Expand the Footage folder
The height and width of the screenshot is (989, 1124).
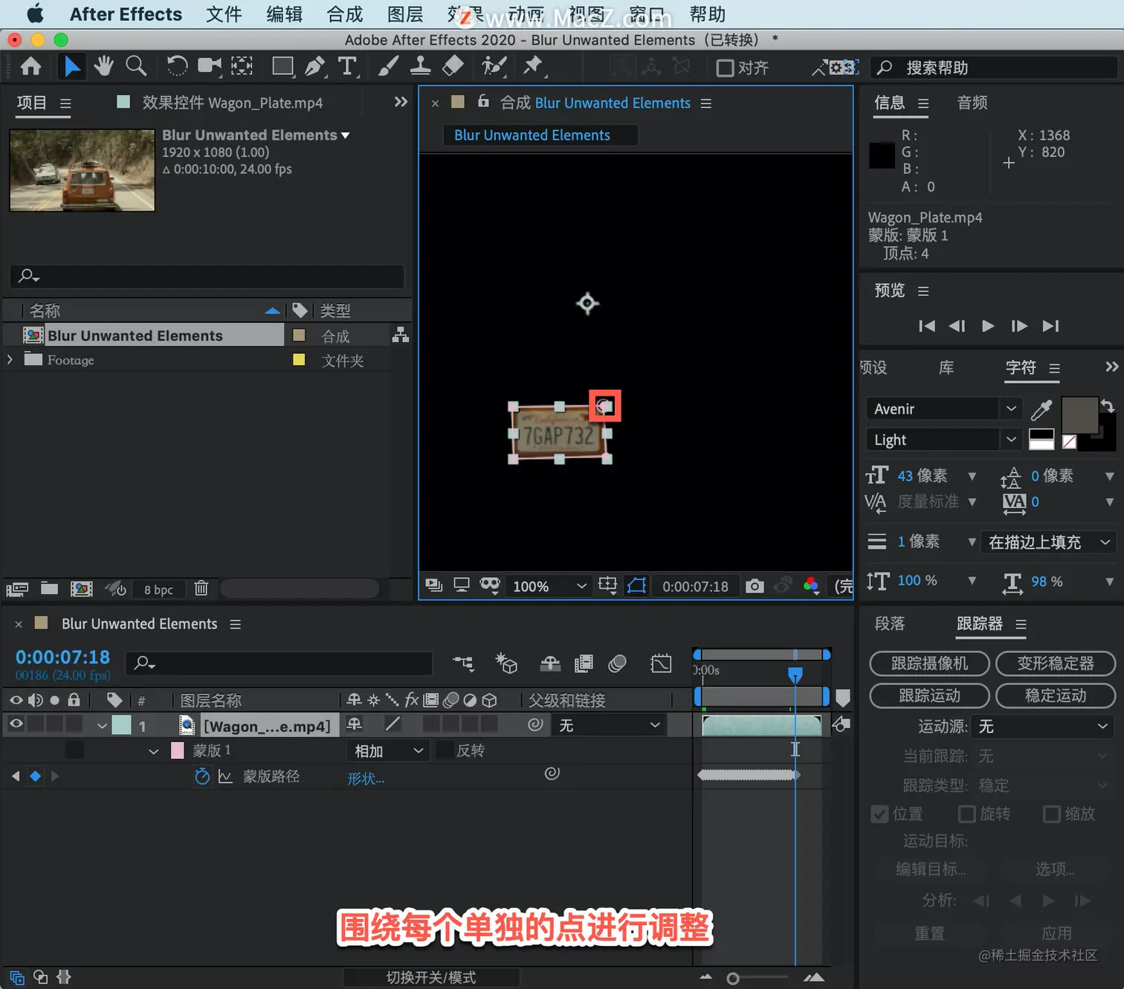point(10,360)
